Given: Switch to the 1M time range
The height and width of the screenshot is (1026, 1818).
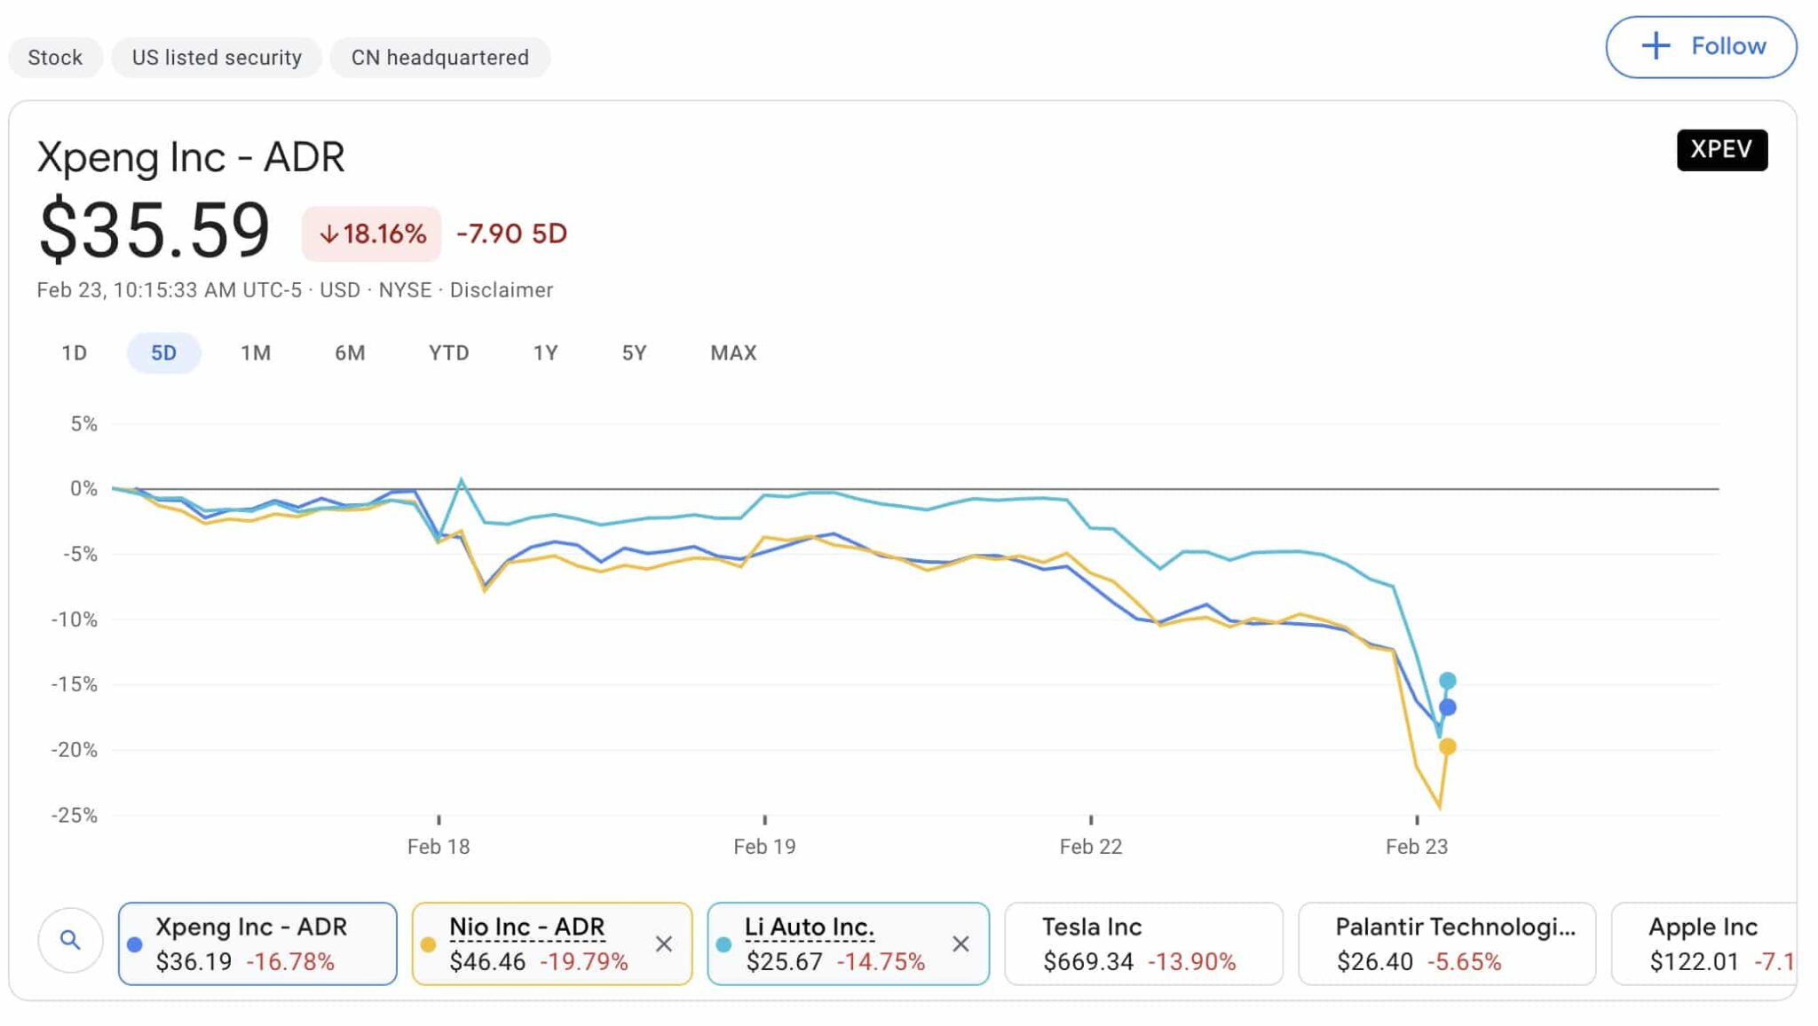Looking at the screenshot, I should click(x=256, y=353).
